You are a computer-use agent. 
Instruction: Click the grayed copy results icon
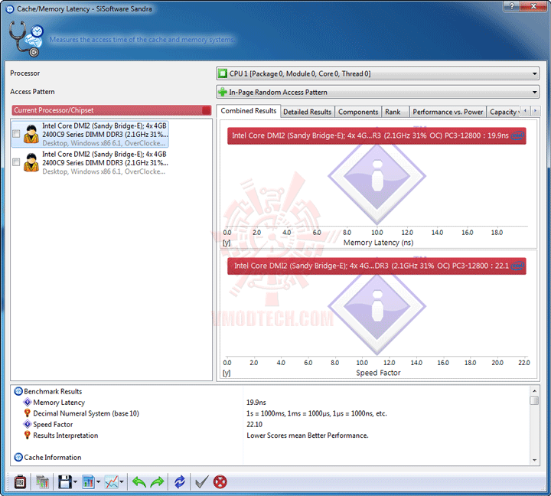(x=42, y=481)
